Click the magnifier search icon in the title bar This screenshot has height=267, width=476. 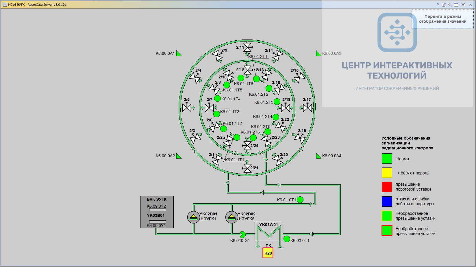(x=450, y=5)
